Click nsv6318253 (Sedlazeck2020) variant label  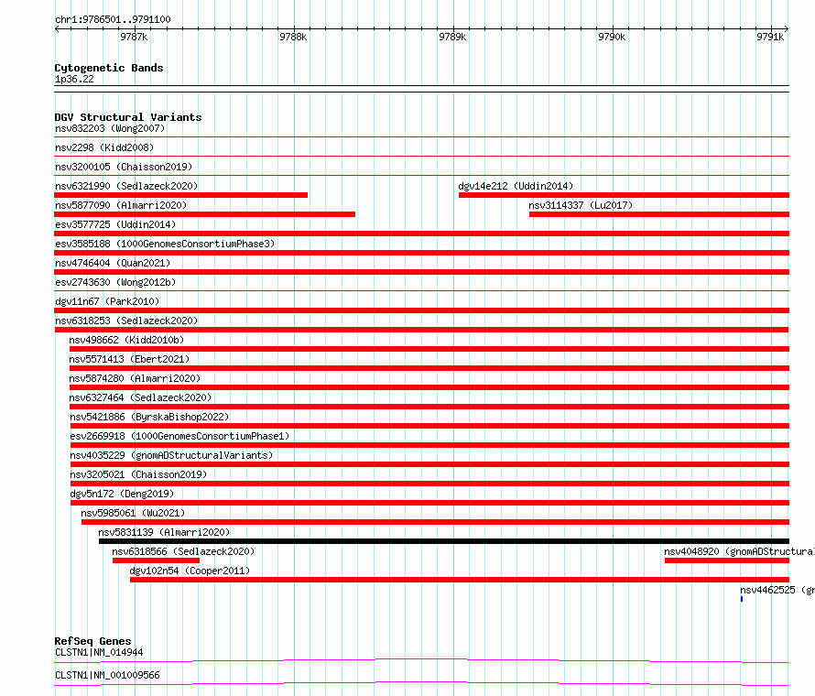pyautogui.click(x=126, y=321)
